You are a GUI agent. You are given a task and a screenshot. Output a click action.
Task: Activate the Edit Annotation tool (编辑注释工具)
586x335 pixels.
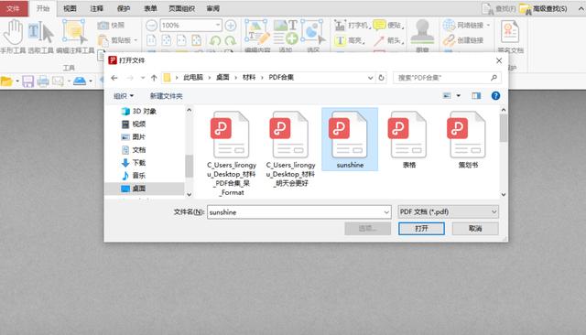pos(75,37)
